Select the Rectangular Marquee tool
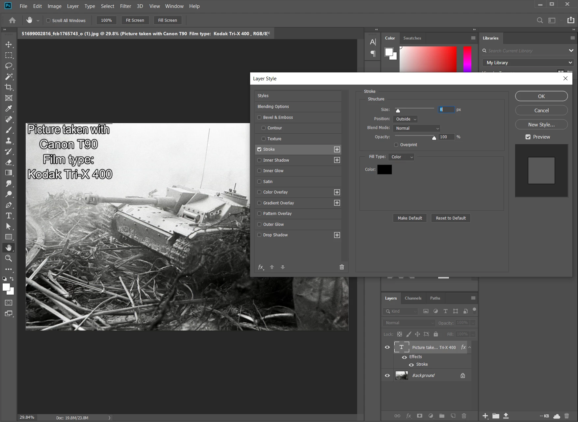This screenshot has height=422, width=578. click(9, 55)
